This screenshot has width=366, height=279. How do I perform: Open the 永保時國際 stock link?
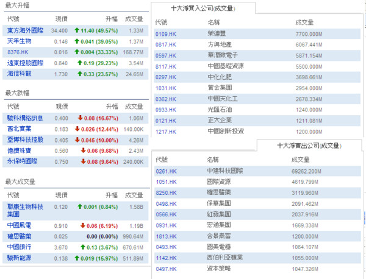coord(22,161)
